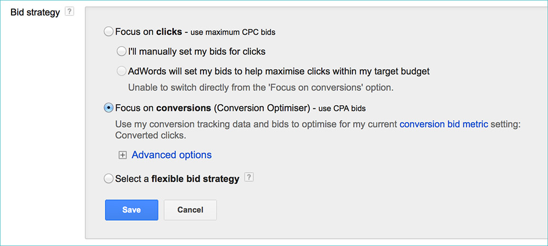Save the bid strategy settings
548x246 pixels.
tap(132, 210)
